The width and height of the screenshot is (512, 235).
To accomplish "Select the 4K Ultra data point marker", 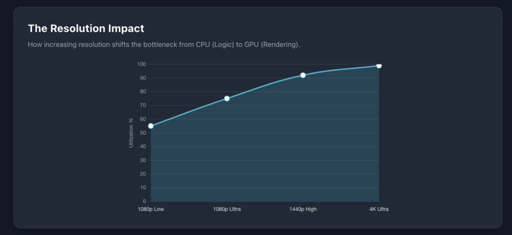I will 379,65.
